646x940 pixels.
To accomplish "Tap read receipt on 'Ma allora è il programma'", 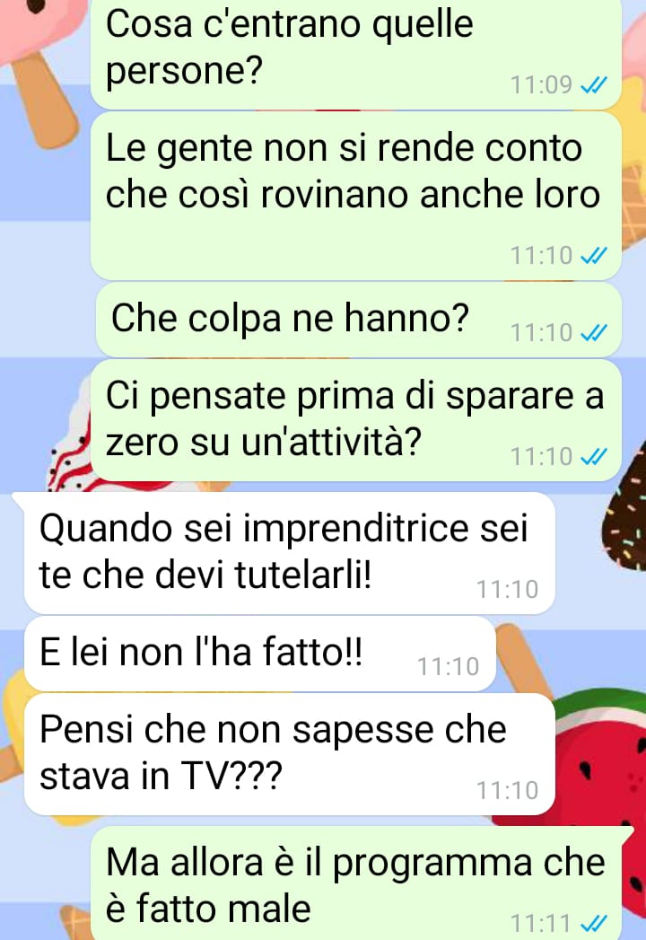I will (x=594, y=923).
